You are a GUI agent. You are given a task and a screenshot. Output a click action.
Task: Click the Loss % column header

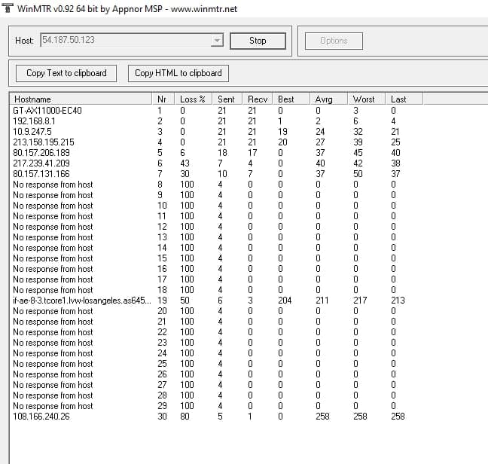[193, 99]
